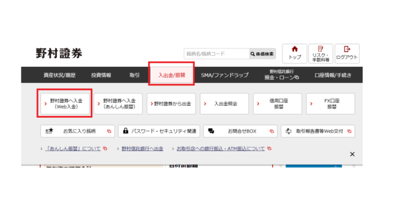Click 野村證券から出金 button
396x223 pixels.
point(171,103)
